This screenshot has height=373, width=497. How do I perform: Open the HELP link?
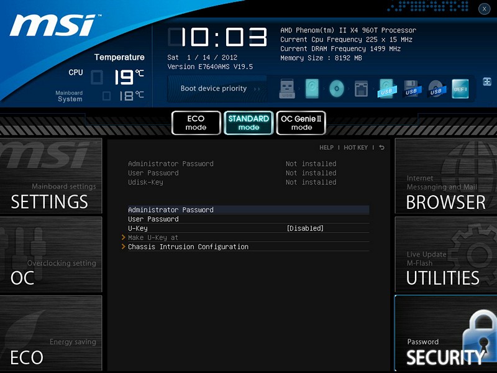pyautogui.click(x=327, y=147)
